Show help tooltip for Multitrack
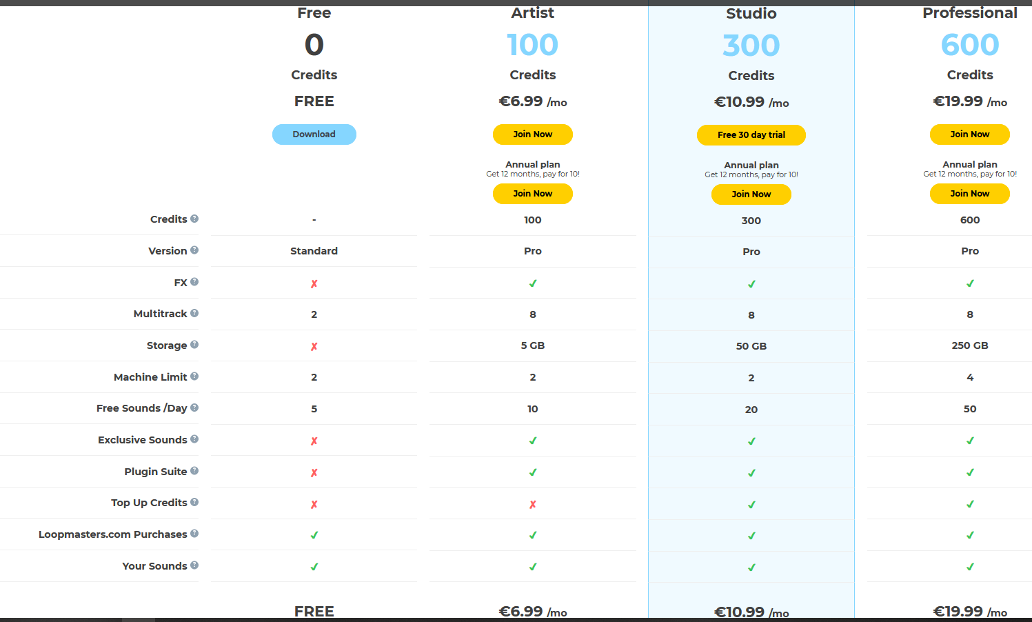1032x622 pixels. [x=194, y=313]
